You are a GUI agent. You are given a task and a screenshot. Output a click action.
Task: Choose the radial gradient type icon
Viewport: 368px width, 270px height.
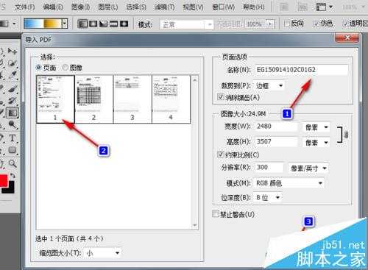(93, 24)
